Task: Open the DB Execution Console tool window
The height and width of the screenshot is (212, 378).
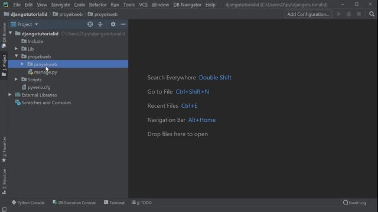Action: click(x=74, y=203)
